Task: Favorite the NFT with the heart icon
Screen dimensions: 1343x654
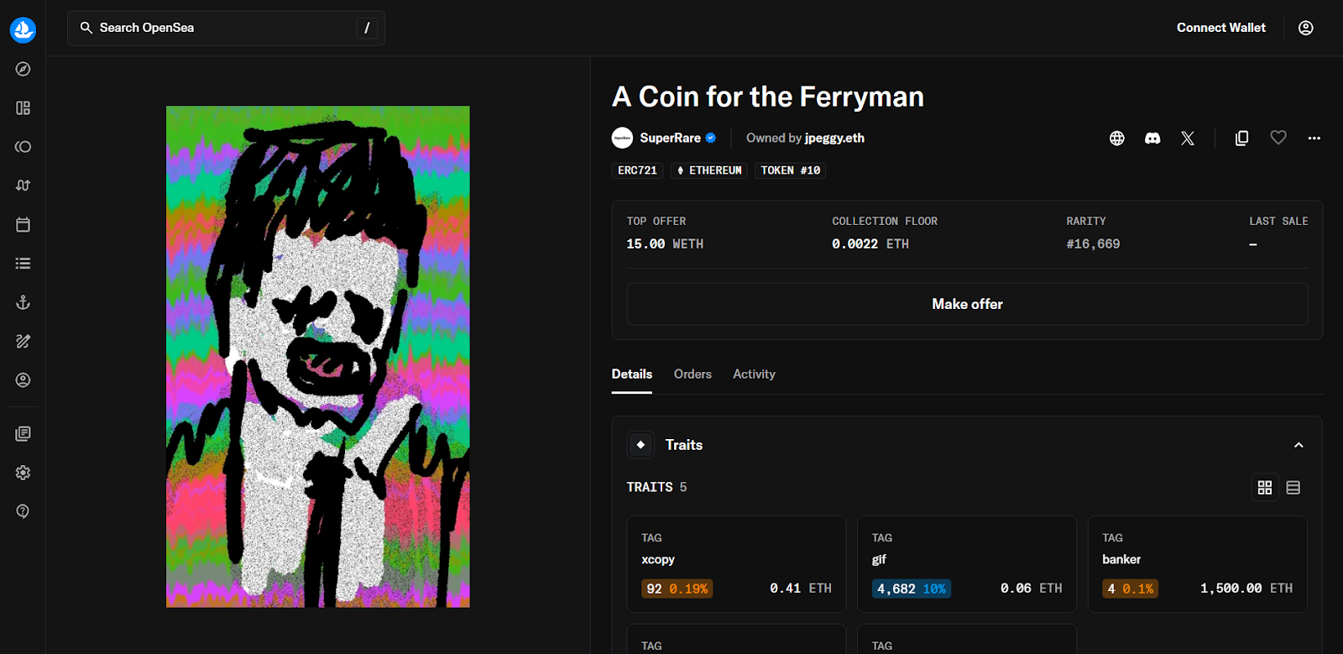Action: coord(1278,138)
